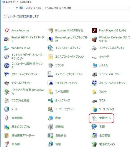Image resolution: width=130 pixels, height=147 pixels.
Task: Open the Flash Player (32 ビット) icon
Action: pos(94,30)
